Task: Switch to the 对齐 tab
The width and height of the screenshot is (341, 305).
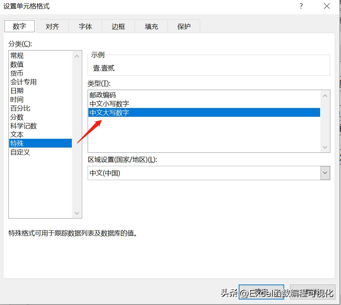Action: (52, 26)
